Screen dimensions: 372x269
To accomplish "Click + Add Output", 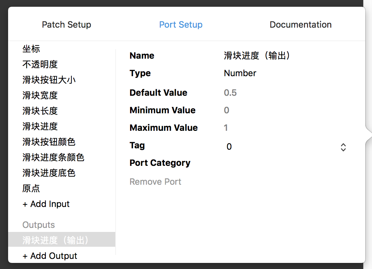I will pyautogui.click(x=50, y=256).
